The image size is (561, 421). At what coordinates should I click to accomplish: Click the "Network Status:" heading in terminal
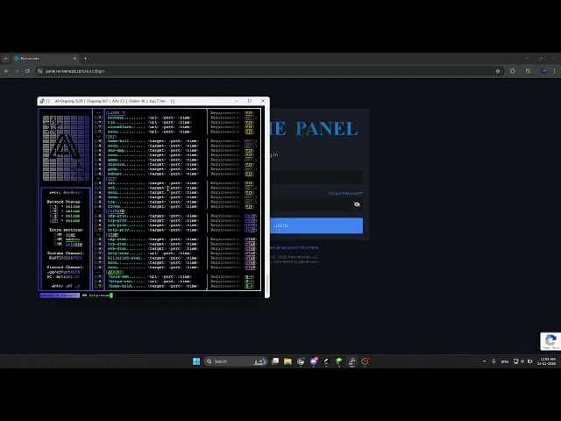click(64, 202)
